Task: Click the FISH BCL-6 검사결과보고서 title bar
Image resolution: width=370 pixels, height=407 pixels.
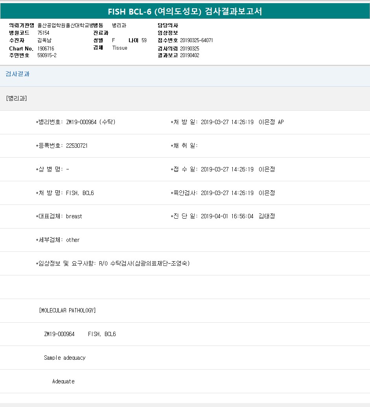Action: click(185, 11)
